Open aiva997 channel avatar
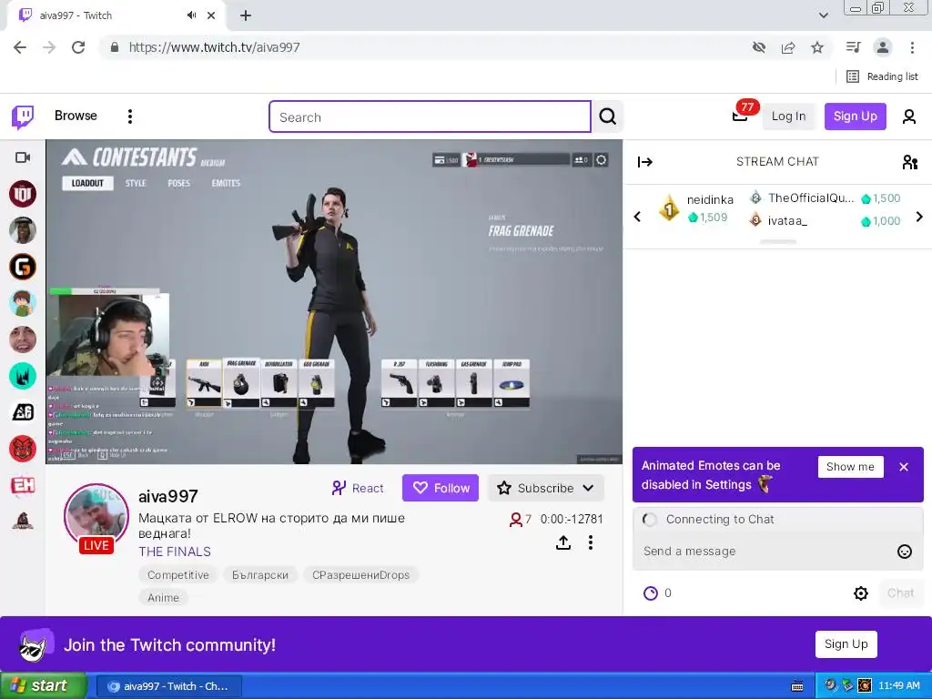Screen dimensions: 932x699 [x=96, y=515]
